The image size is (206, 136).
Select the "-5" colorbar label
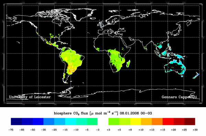coord(87,130)
